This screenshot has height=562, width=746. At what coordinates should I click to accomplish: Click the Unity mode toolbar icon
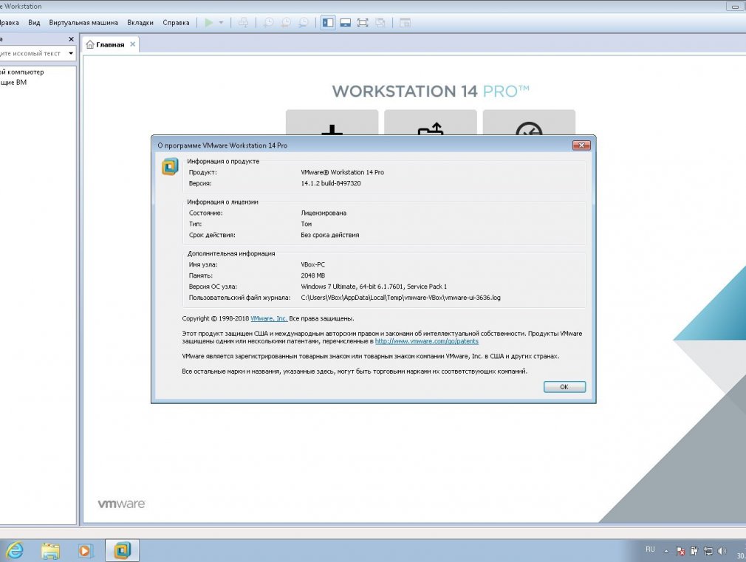pyautogui.click(x=380, y=23)
